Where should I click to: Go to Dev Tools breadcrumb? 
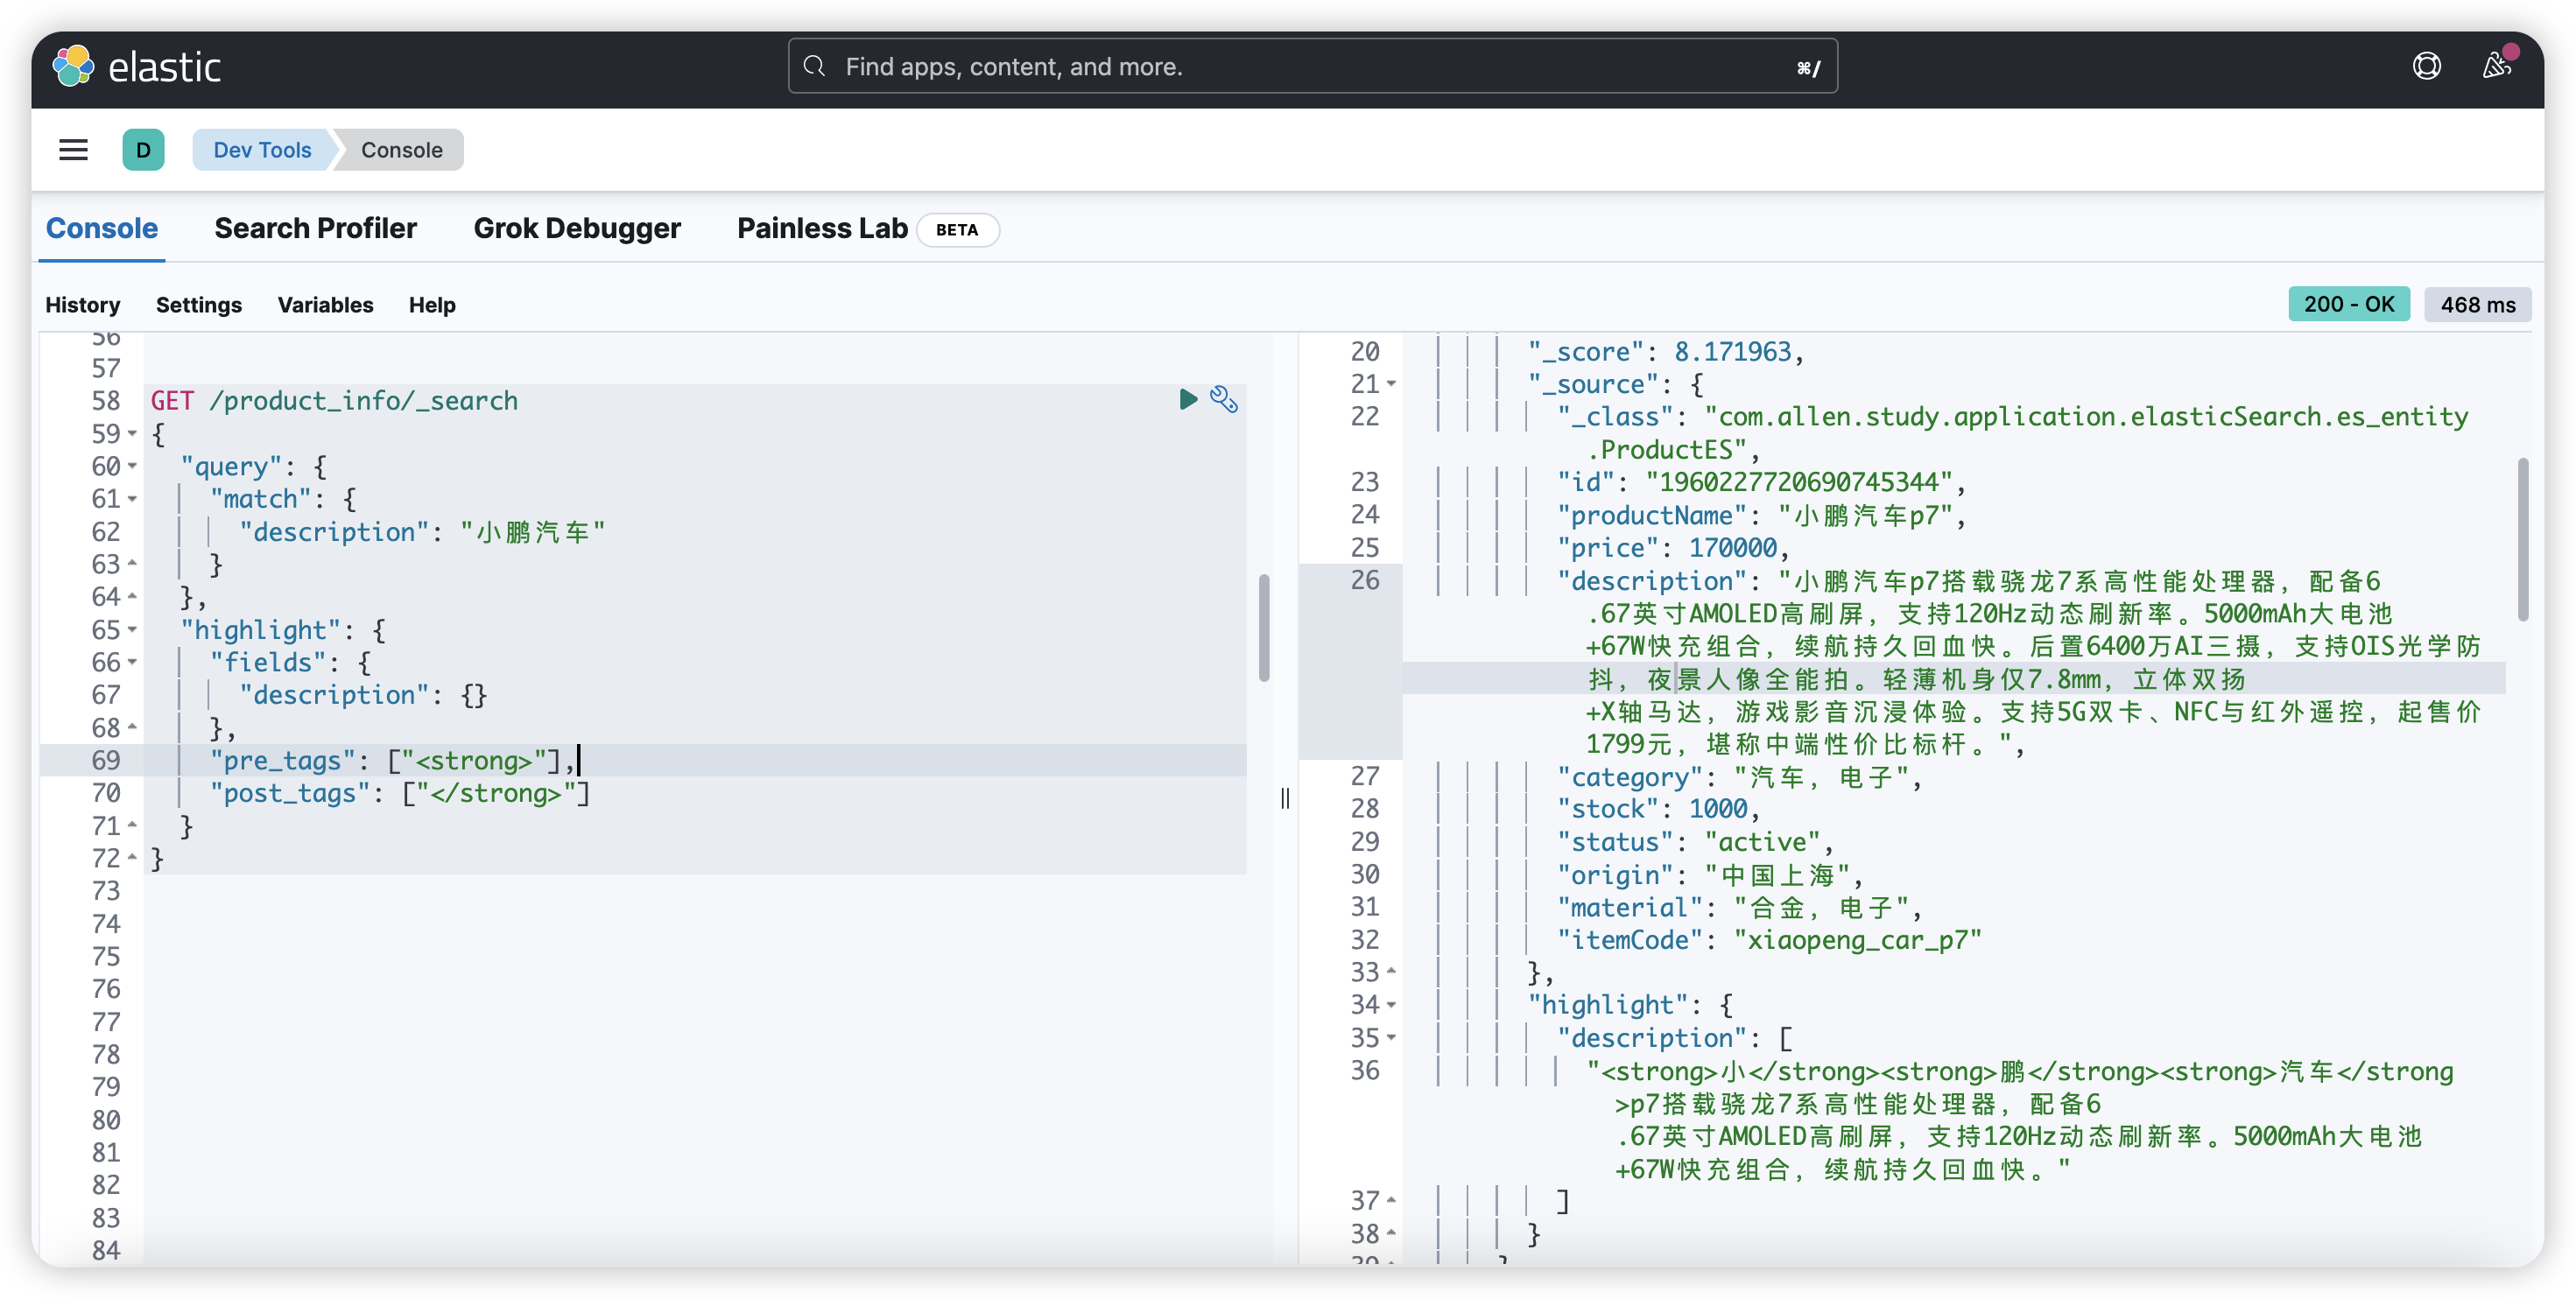pos(262,150)
